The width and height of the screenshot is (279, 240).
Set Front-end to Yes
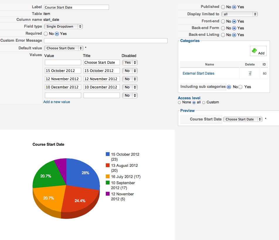coord(234,21)
